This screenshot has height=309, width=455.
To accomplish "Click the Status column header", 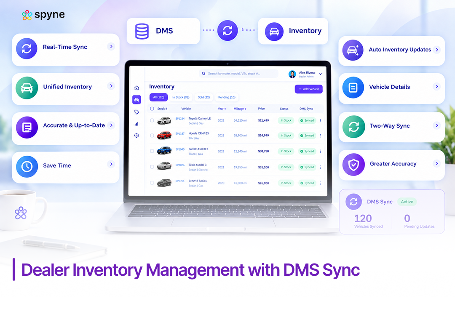I will tap(284, 109).
